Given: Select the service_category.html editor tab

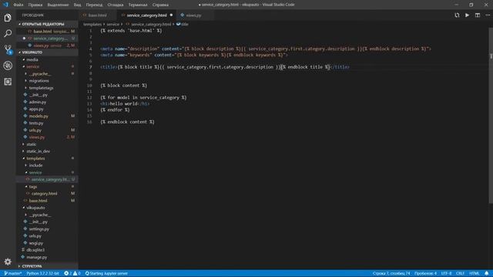Looking at the screenshot, I should pyautogui.click(x=146, y=15).
